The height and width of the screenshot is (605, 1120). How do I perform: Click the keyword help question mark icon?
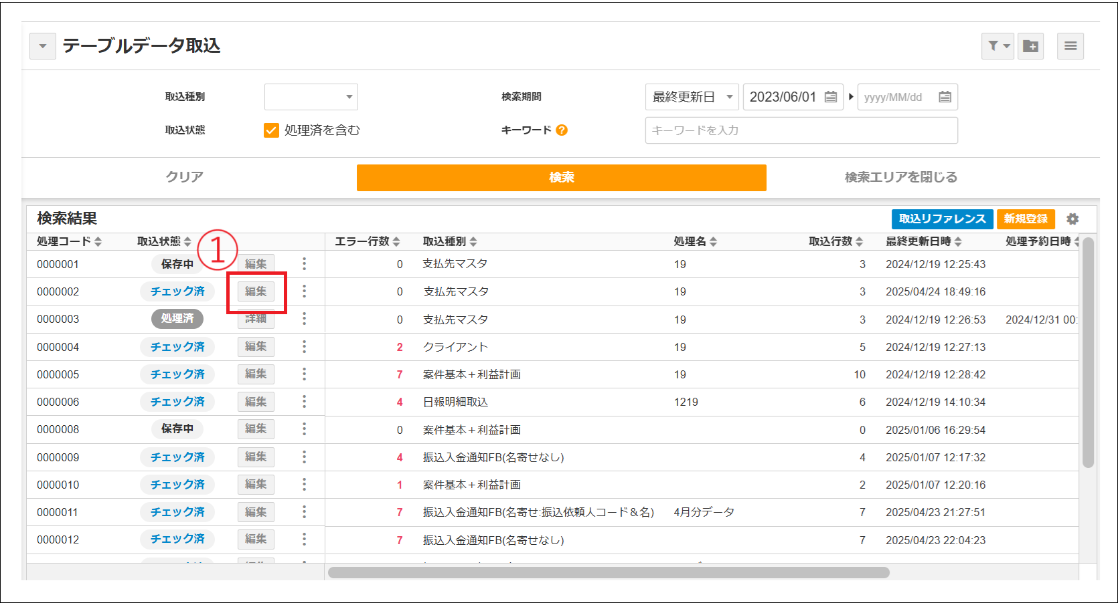(562, 130)
